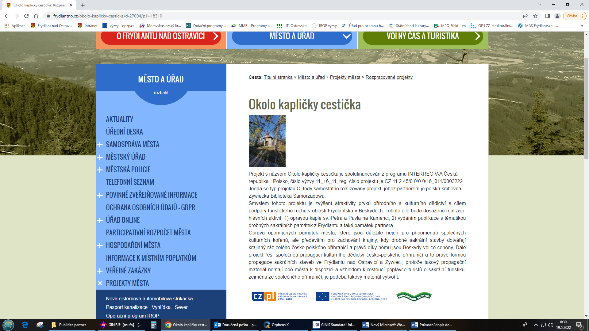The width and height of the screenshot is (589, 331).
Task: Click the Chyba update button
Action: (x=574, y=16)
